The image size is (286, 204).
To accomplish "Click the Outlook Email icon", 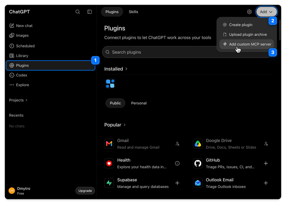I will [198, 183].
